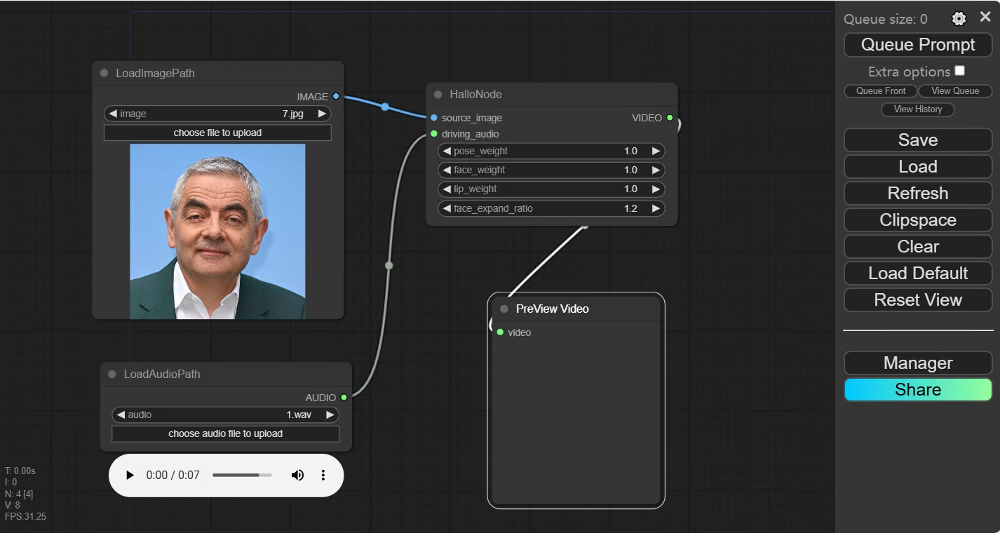The width and height of the screenshot is (1000, 533).
Task: Open the audio player's three-dot menu
Action: 323,475
